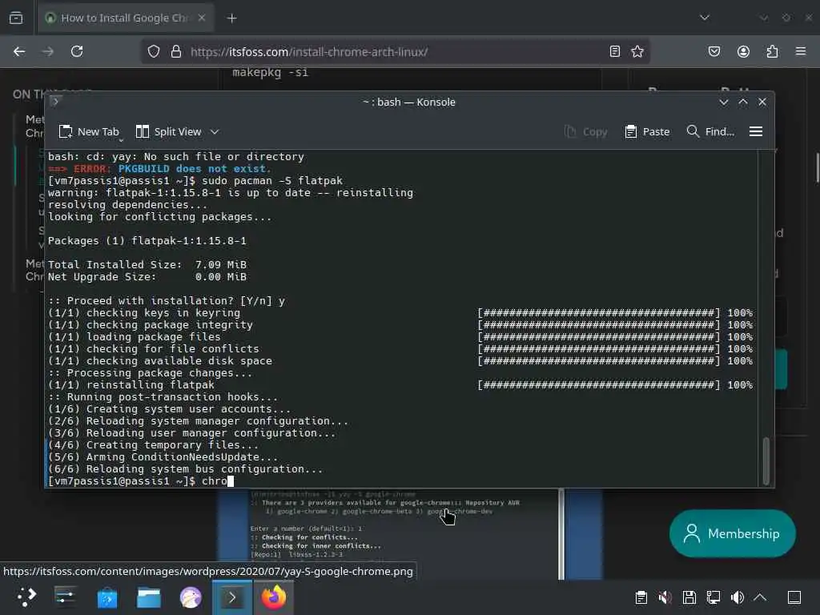Screen dimensions: 820x615
Task: Click Show Desktop button on panel
Action: coord(794,597)
